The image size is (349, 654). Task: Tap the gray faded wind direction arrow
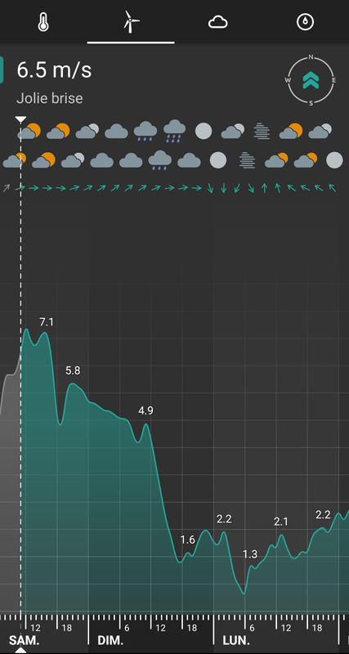[x=7, y=188]
